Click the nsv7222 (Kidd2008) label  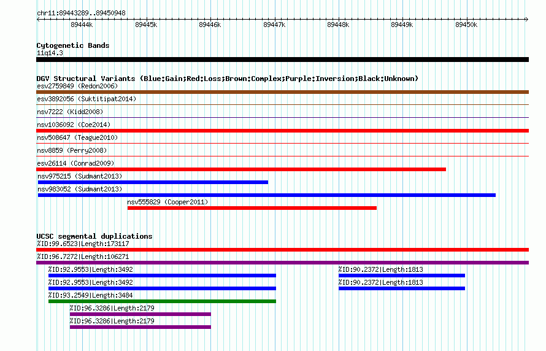coord(70,112)
